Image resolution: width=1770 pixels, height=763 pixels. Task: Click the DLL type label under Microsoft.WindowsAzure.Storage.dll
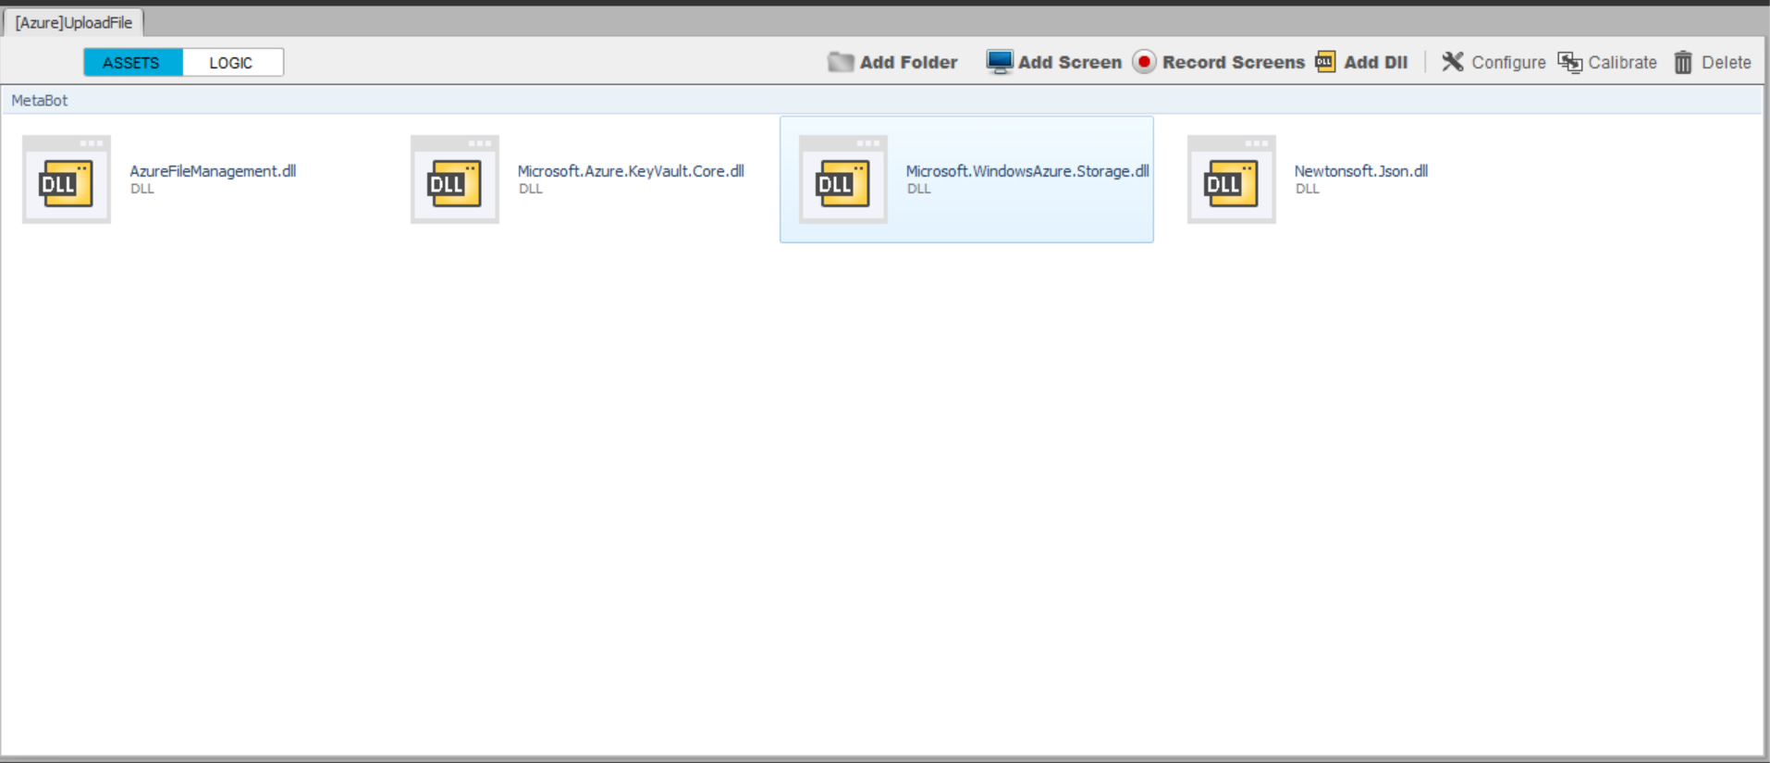click(x=919, y=189)
